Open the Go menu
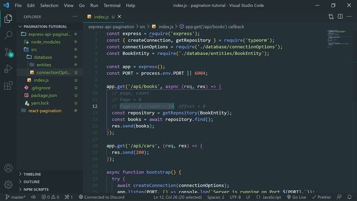 click(82, 5)
